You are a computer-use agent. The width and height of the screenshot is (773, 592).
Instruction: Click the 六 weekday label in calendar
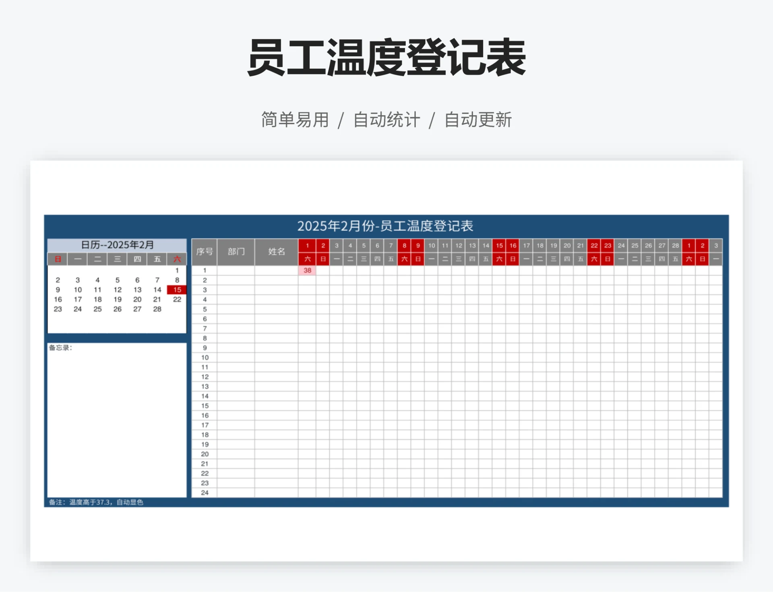pyautogui.click(x=177, y=259)
